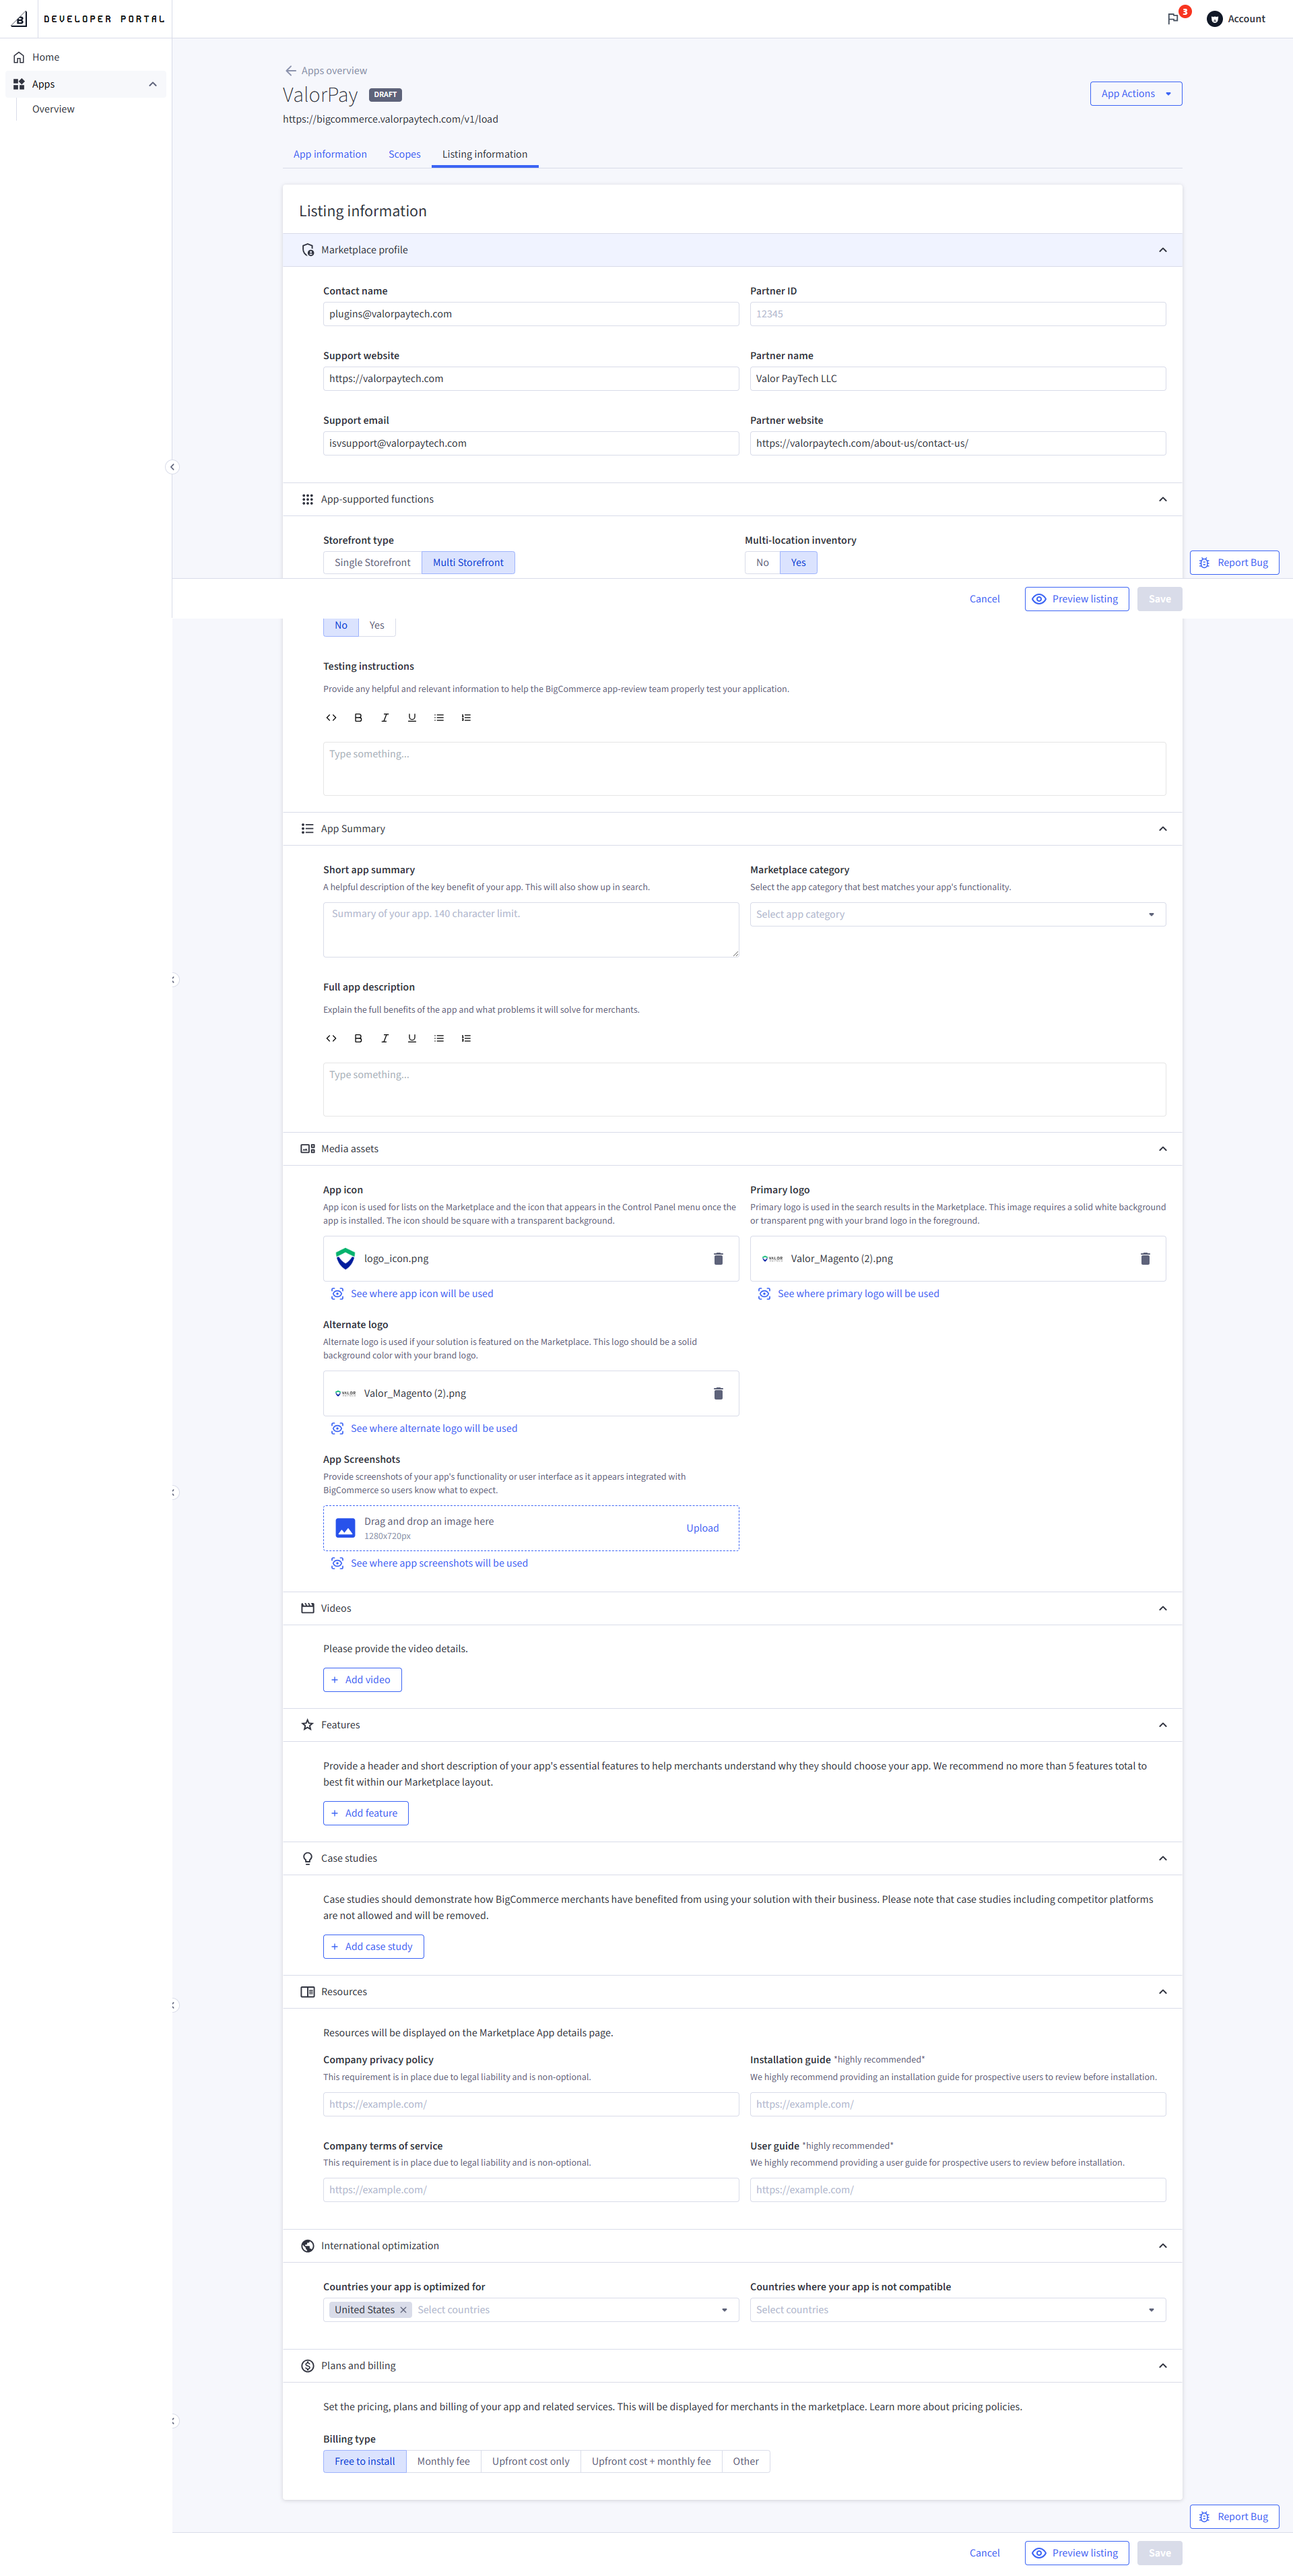The width and height of the screenshot is (1293, 2576).
Task: Delete the Alternate logo file
Action: tap(717, 1394)
